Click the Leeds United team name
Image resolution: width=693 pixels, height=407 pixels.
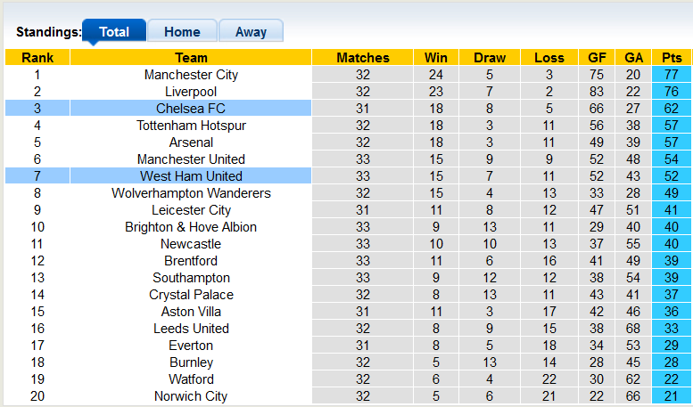pyautogui.click(x=191, y=329)
